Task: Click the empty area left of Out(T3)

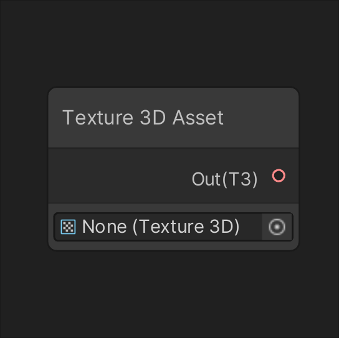Action: click(119, 176)
